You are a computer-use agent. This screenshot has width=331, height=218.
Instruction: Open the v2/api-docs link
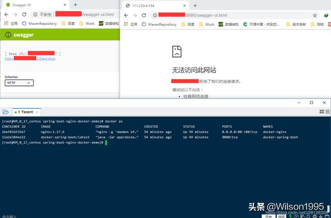[23, 59]
